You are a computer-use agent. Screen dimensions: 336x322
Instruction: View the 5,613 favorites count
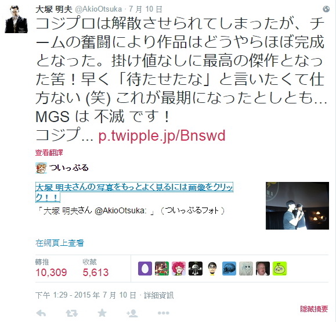tap(96, 273)
